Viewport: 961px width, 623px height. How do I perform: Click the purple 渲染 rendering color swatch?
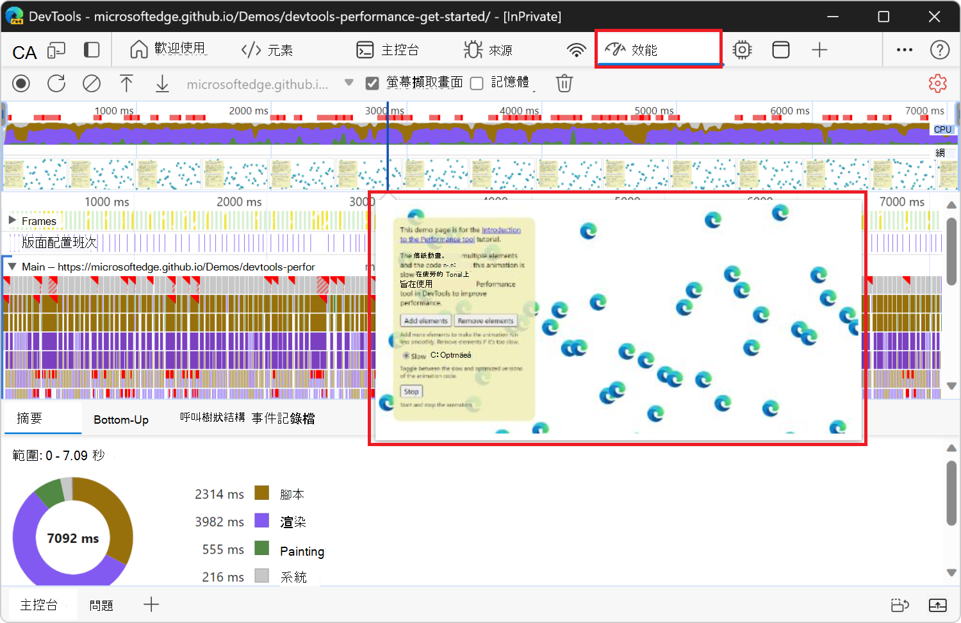point(261,520)
